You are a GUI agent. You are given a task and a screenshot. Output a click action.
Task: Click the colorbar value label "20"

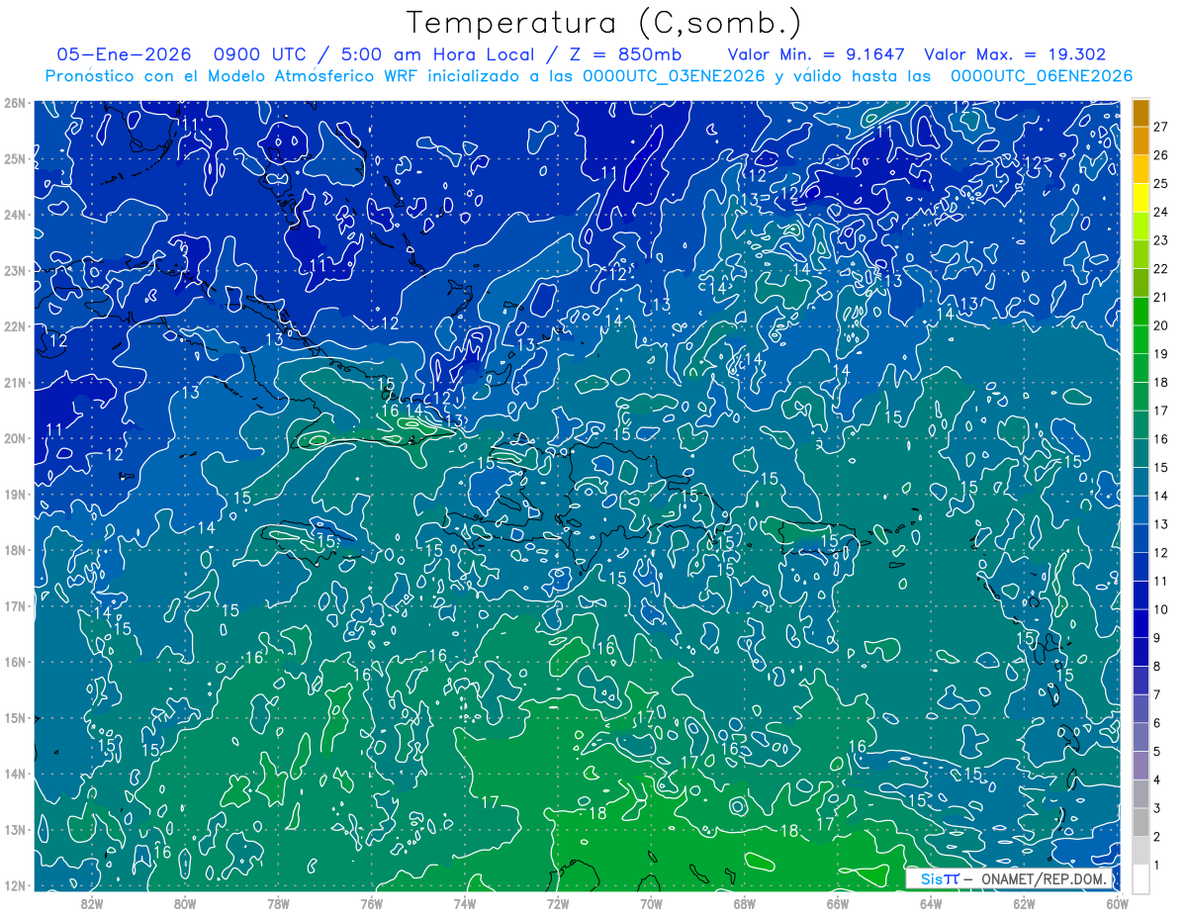click(x=1161, y=325)
